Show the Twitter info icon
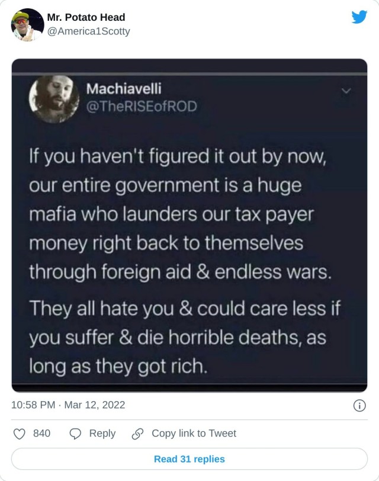 [x=359, y=406]
